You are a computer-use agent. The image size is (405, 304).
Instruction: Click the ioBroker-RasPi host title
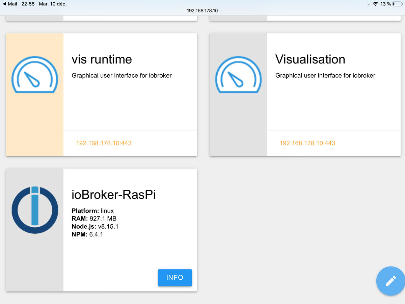(113, 195)
